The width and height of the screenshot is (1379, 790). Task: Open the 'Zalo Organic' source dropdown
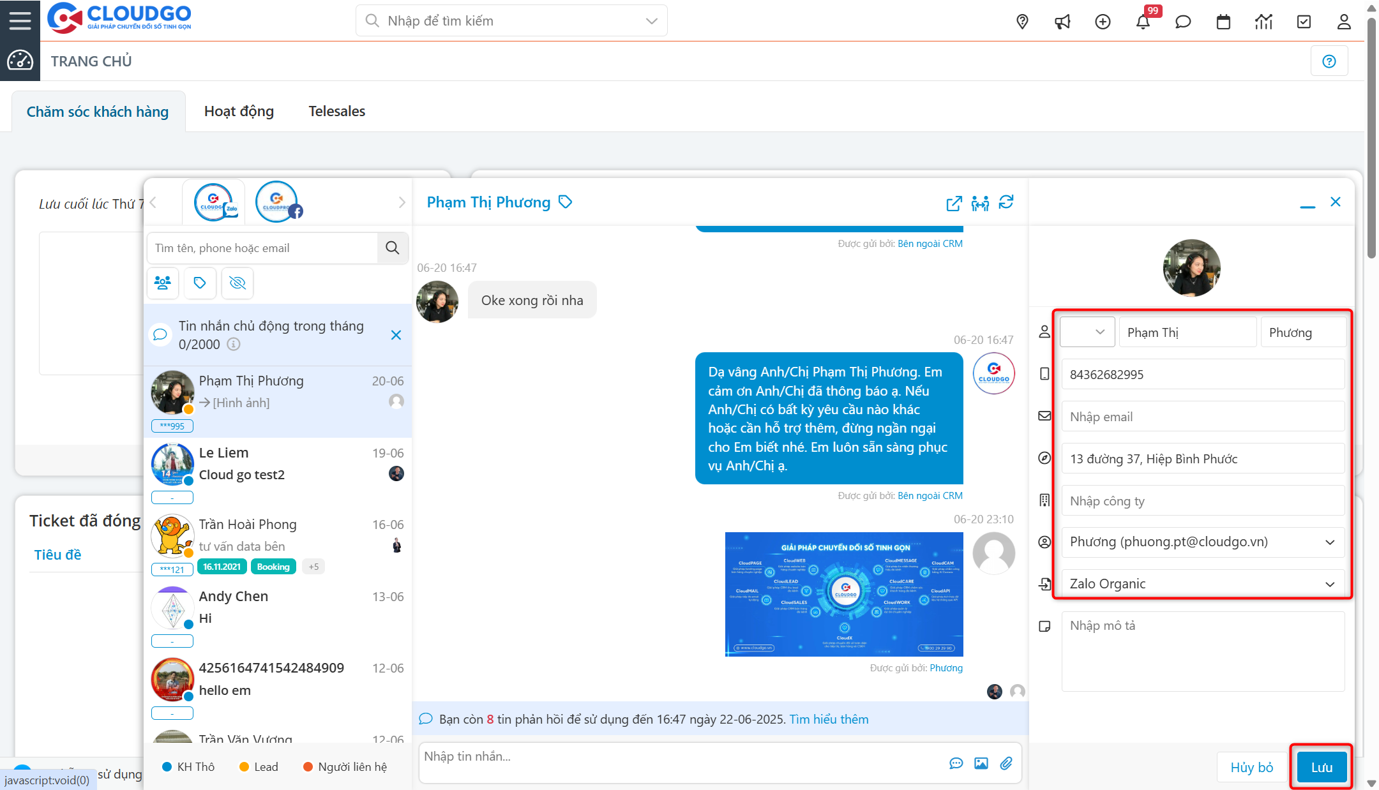click(1330, 583)
